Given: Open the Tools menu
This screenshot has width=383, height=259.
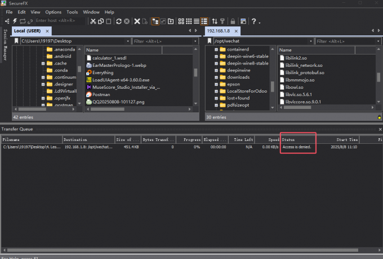Looking at the screenshot, I should tap(72, 12).
